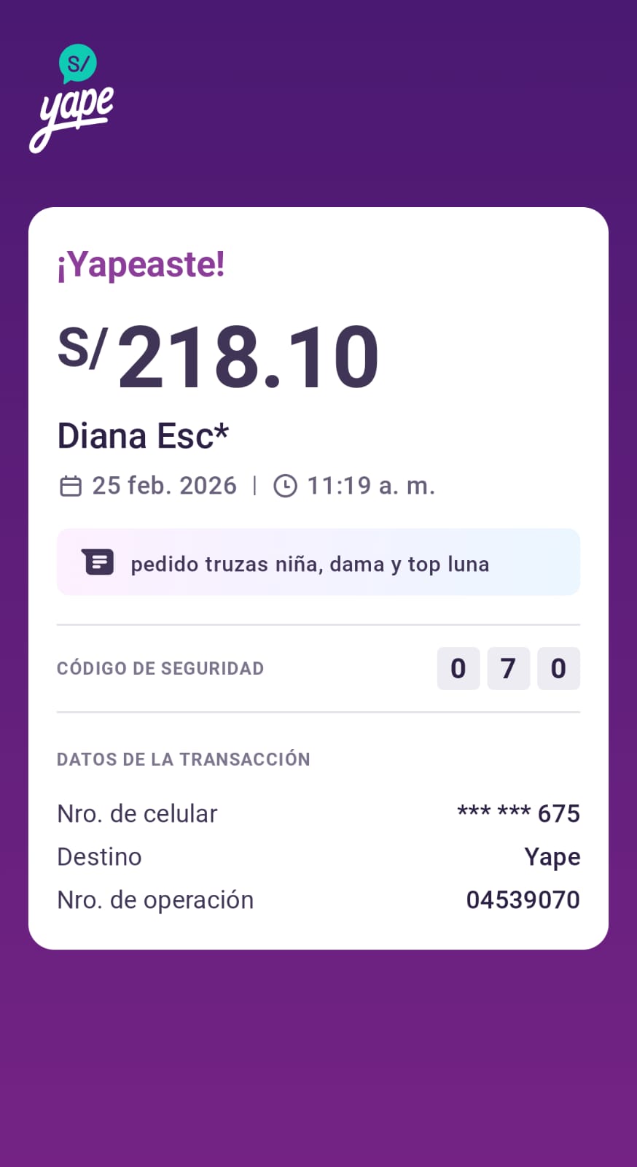Tap the 218.10 payment amount

point(248,357)
